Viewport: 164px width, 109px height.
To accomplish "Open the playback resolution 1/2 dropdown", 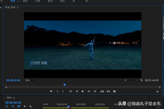I will coord(130,80).
